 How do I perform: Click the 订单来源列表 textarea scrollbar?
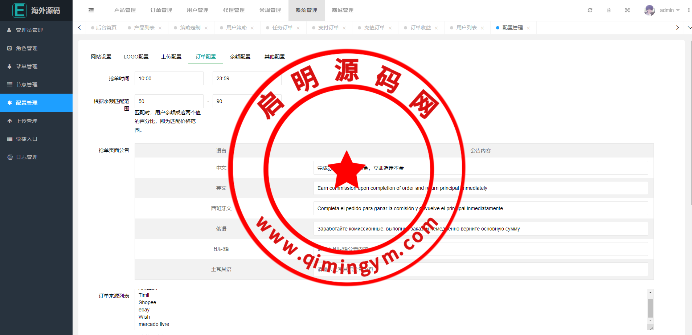[650, 308]
